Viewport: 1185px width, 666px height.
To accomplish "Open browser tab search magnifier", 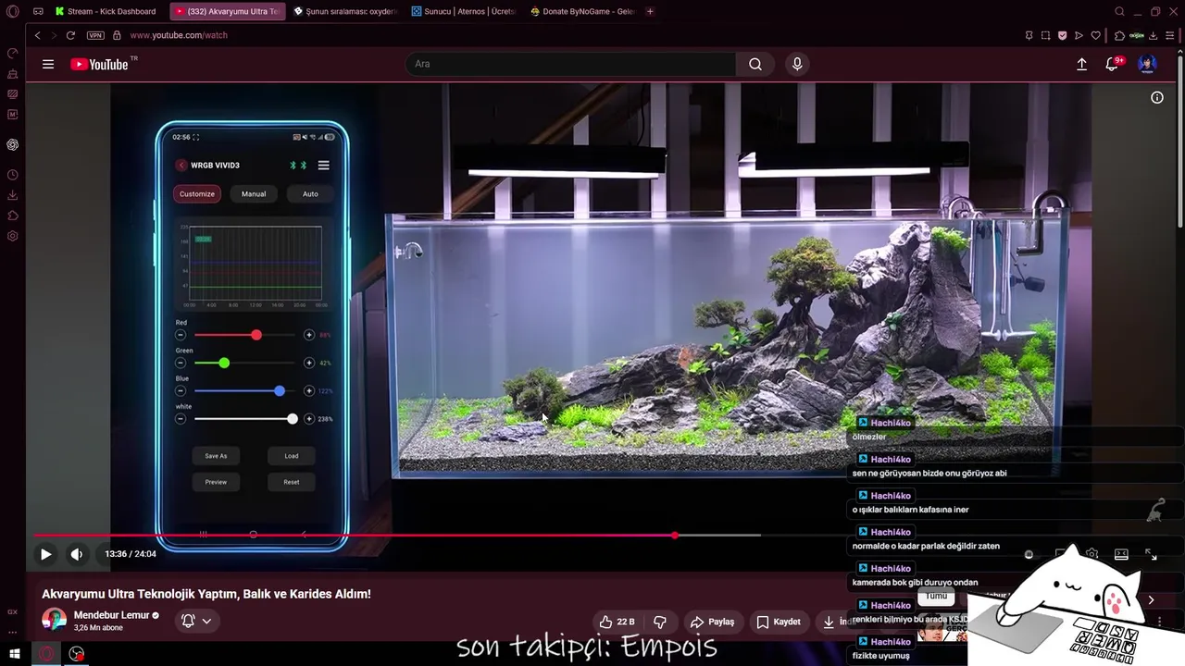I will coord(1119,11).
